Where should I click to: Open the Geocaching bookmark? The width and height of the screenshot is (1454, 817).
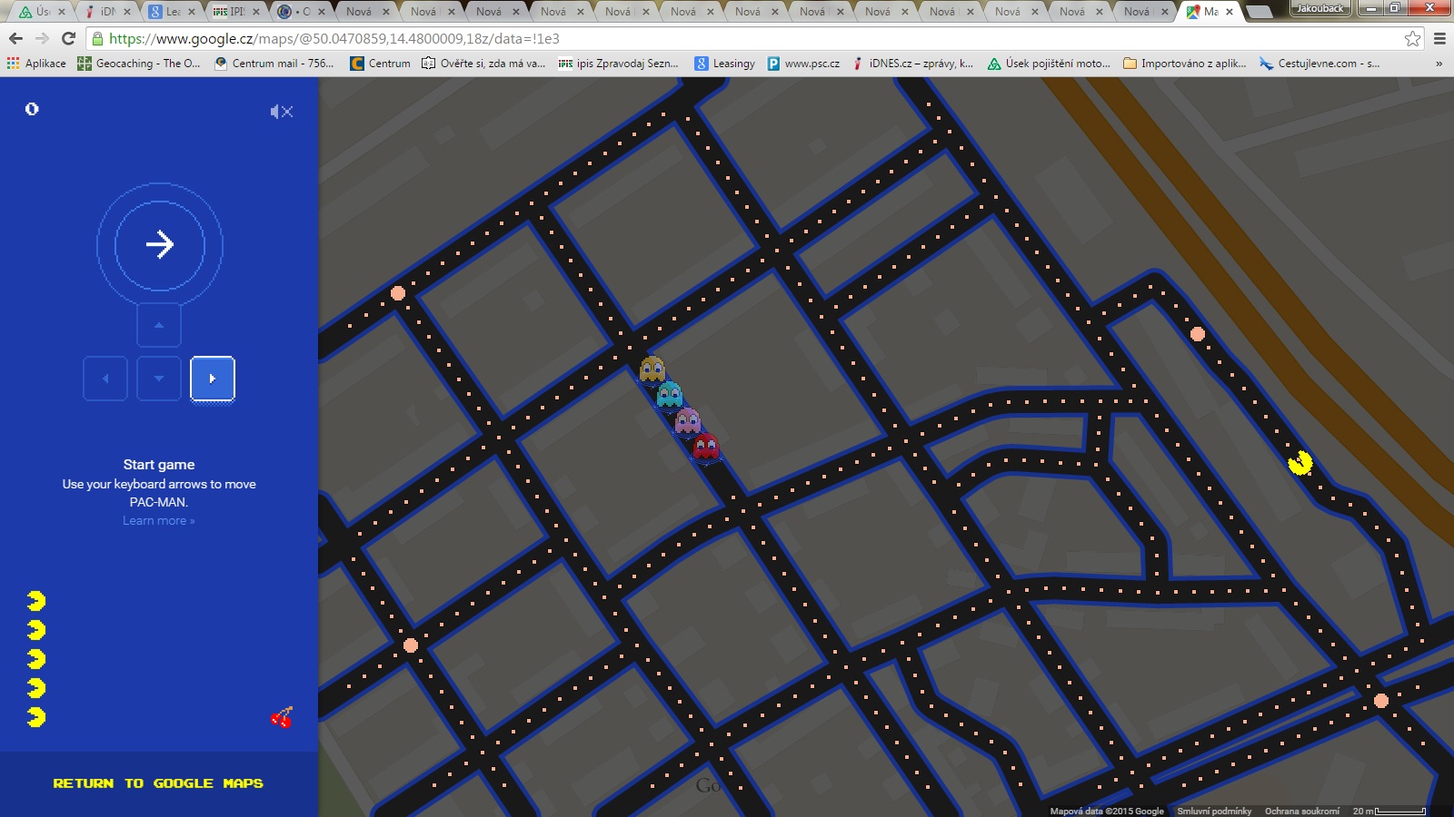click(139, 64)
